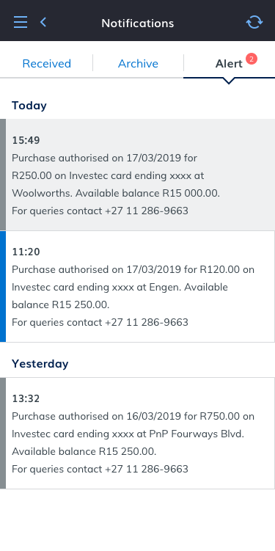Switch to the Archive tab

click(138, 64)
